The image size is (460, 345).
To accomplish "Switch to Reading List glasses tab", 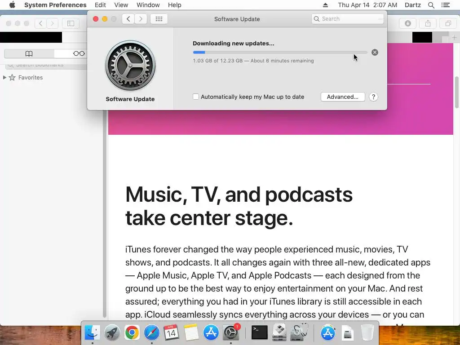I will click(x=79, y=54).
